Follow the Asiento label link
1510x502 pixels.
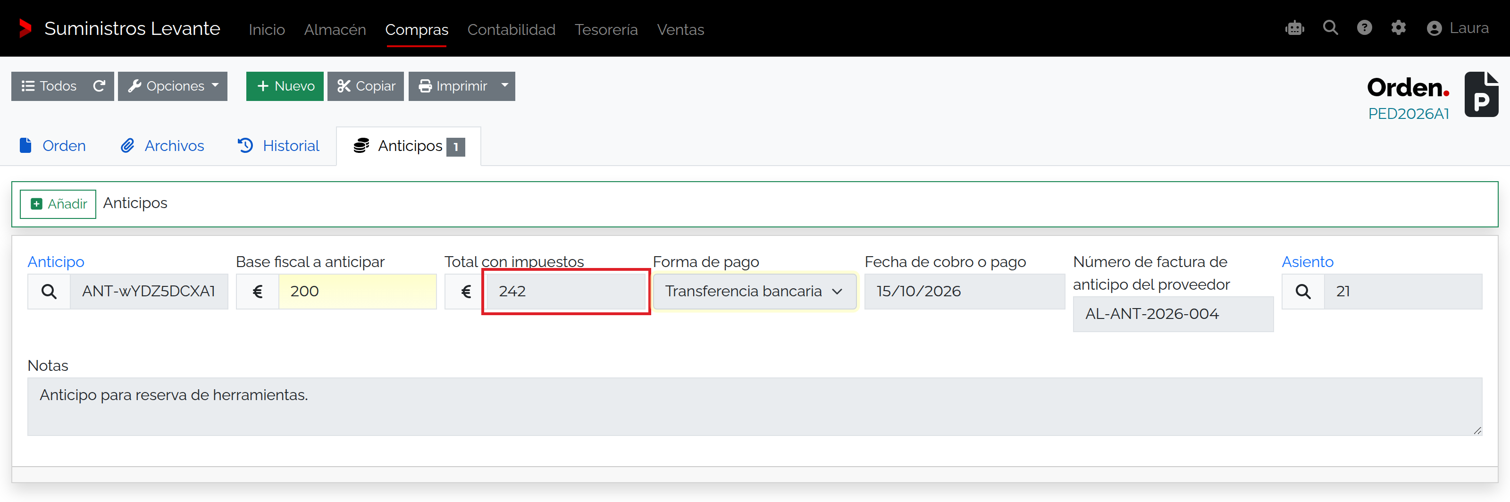(1307, 261)
